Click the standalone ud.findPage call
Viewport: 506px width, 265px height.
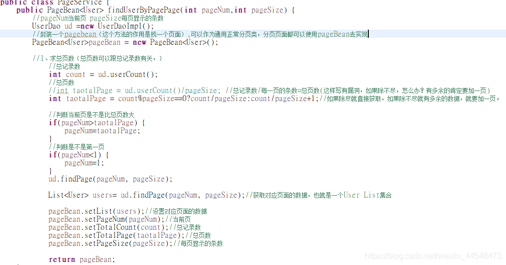[111, 179]
